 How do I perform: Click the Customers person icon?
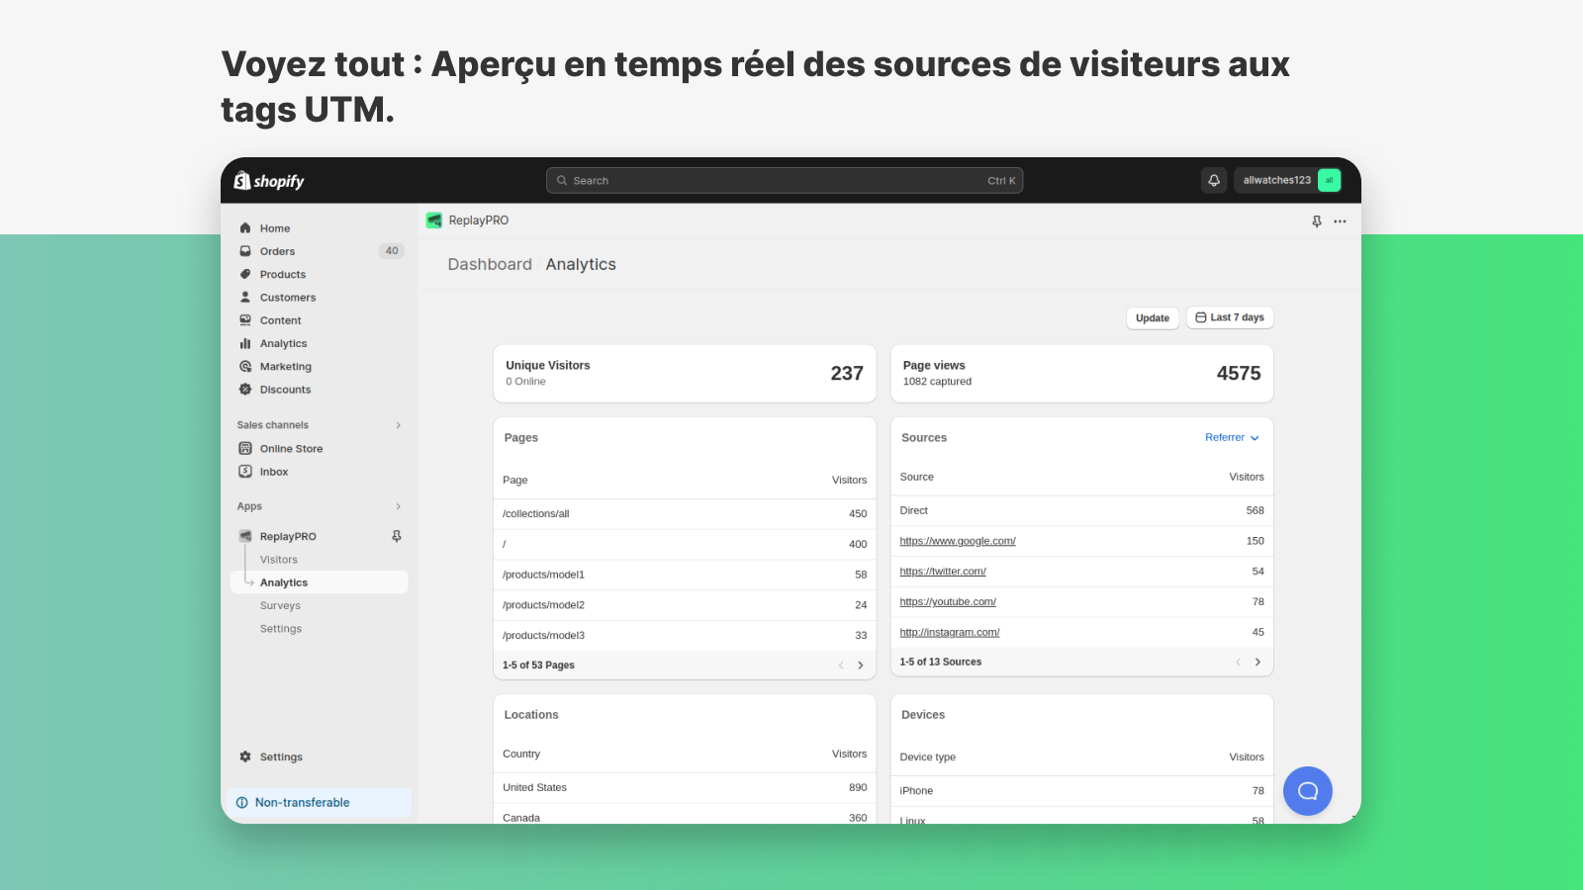[x=245, y=297]
